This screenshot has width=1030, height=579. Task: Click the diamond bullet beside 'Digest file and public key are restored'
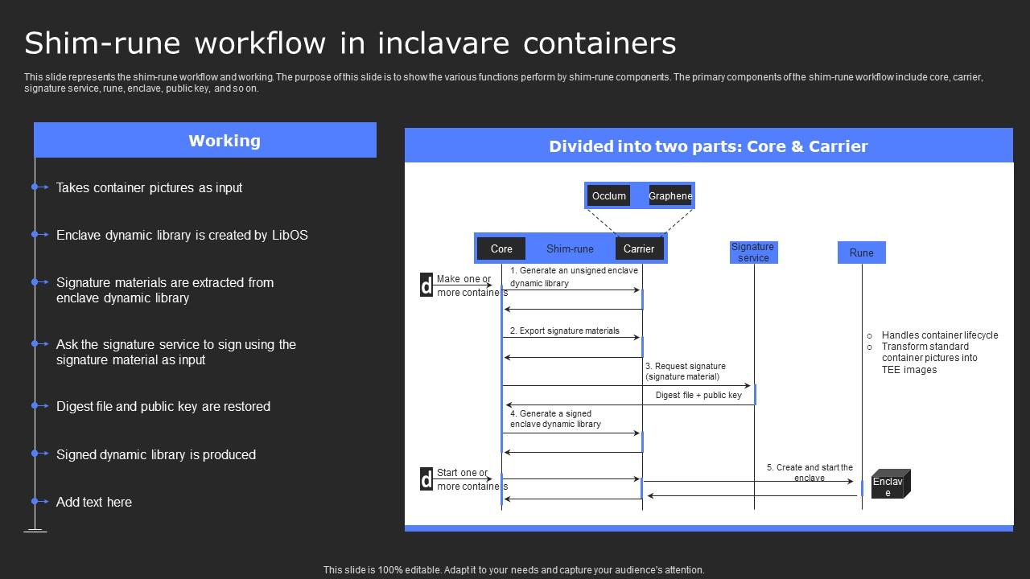click(34, 406)
